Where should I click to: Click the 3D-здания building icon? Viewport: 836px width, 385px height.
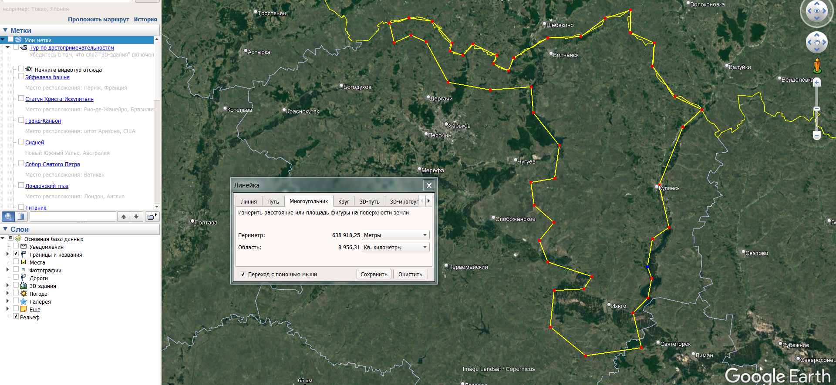24,286
